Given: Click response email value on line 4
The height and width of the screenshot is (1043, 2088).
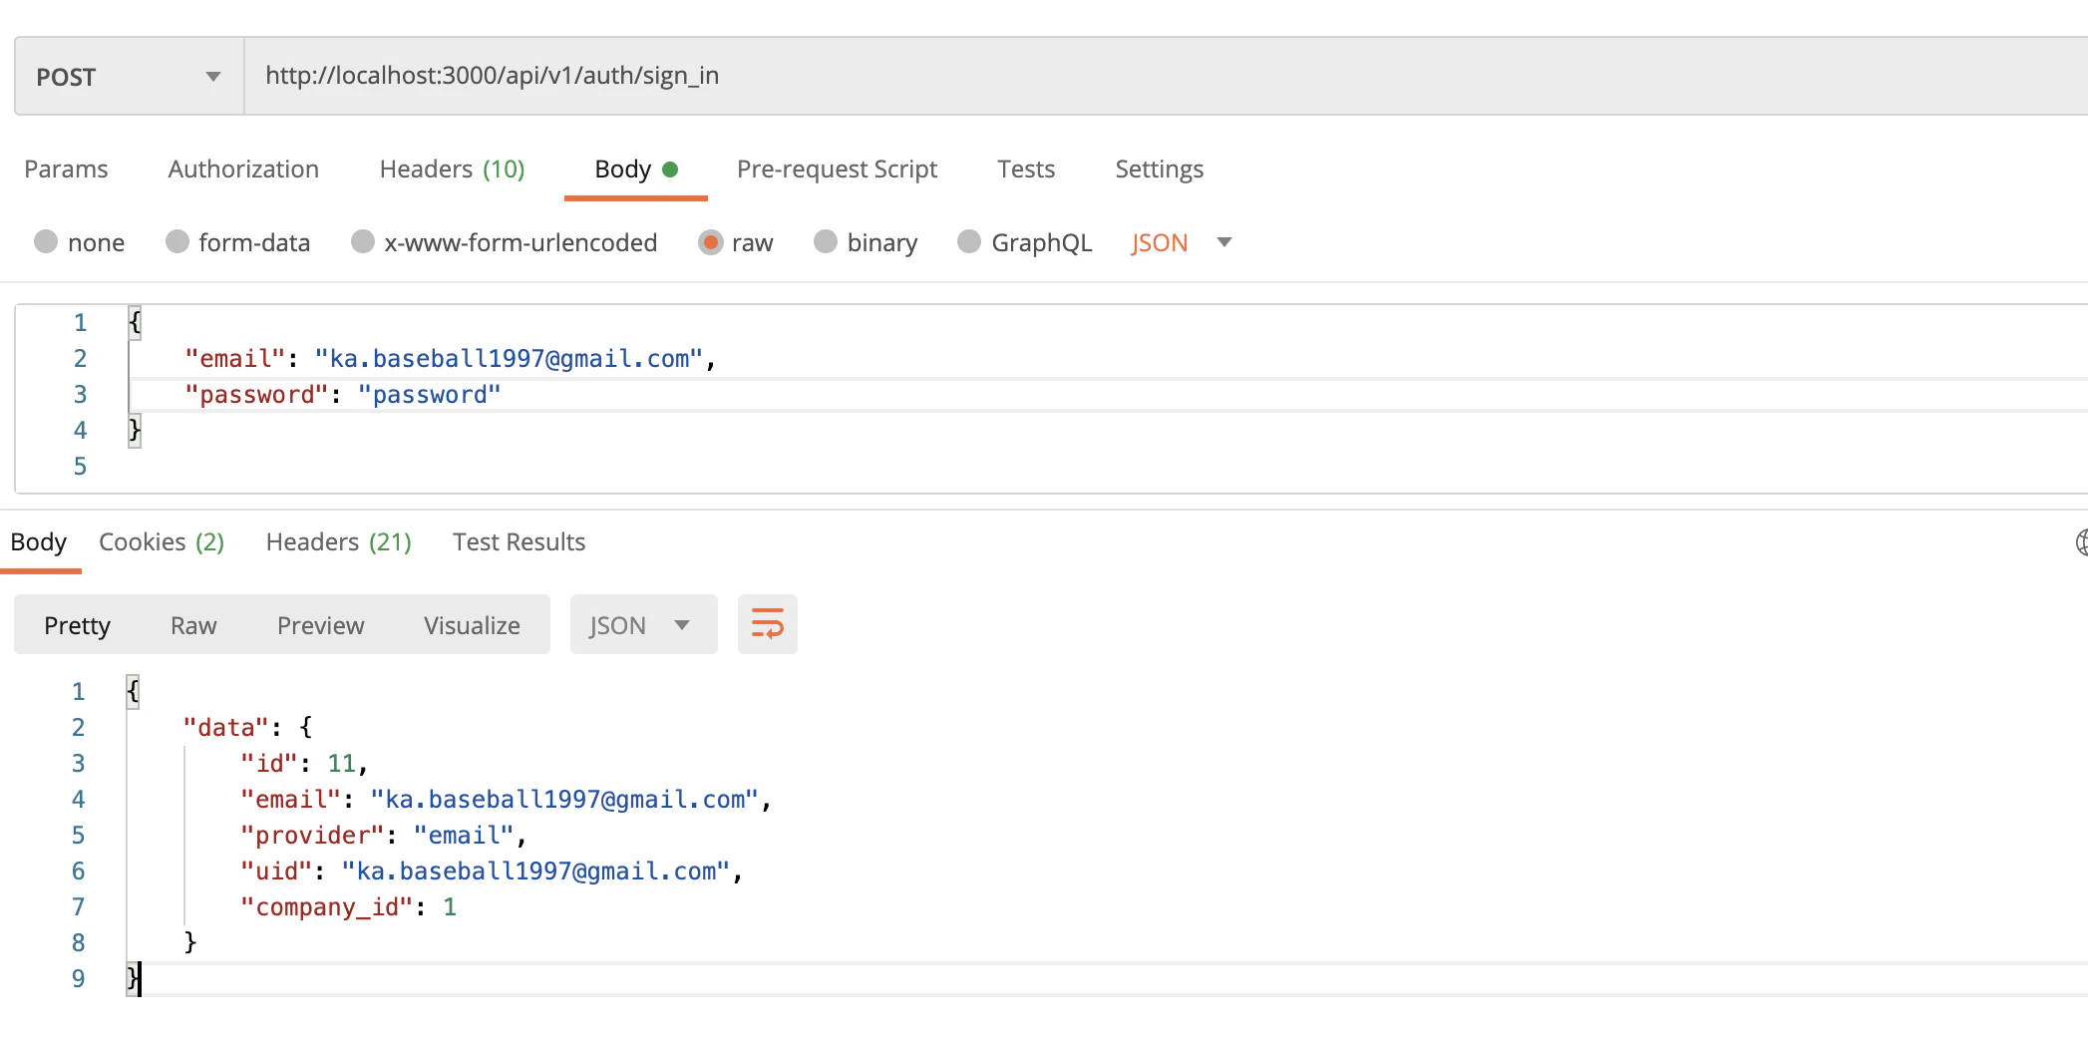Looking at the screenshot, I should click(564, 800).
